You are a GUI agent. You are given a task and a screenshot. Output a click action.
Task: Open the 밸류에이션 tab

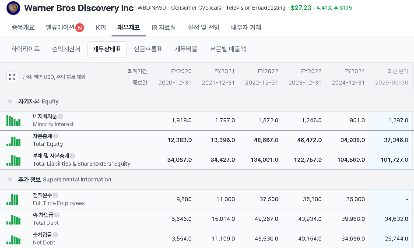click(60, 28)
